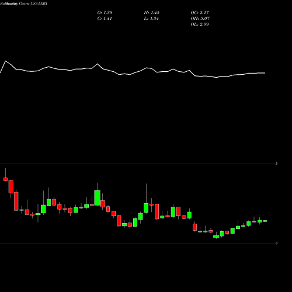Click the first red candle on the left
This screenshot has width=292, height=292.
click(x=5, y=179)
